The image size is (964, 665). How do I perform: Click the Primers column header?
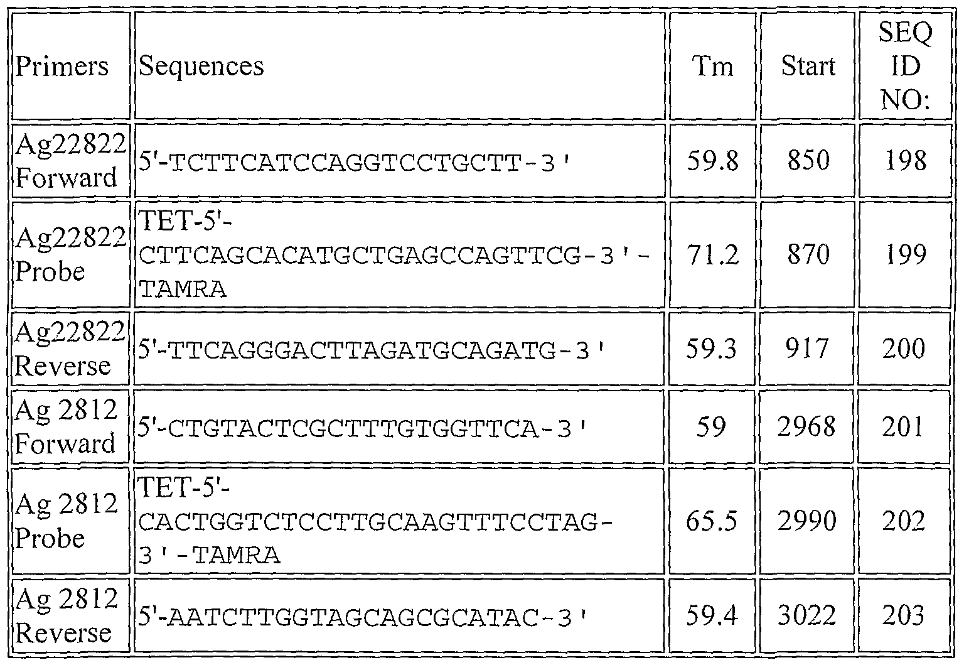(x=62, y=66)
